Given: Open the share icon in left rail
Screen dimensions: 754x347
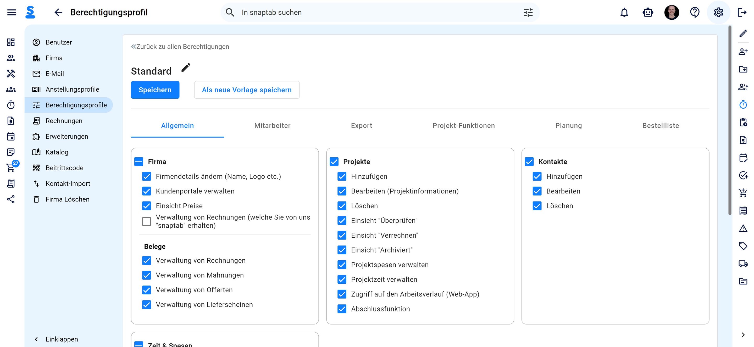Looking at the screenshot, I should point(11,199).
